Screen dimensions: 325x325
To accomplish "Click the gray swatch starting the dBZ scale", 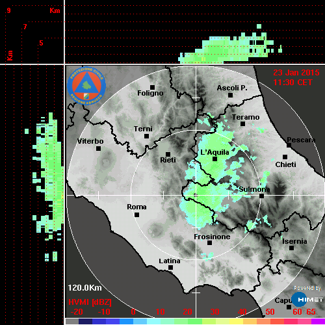I will point(72,321).
